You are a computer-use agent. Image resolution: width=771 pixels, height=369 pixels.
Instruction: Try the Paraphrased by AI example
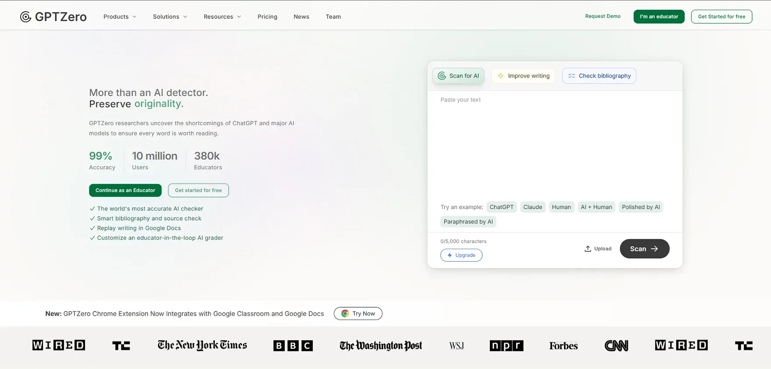click(468, 221)
